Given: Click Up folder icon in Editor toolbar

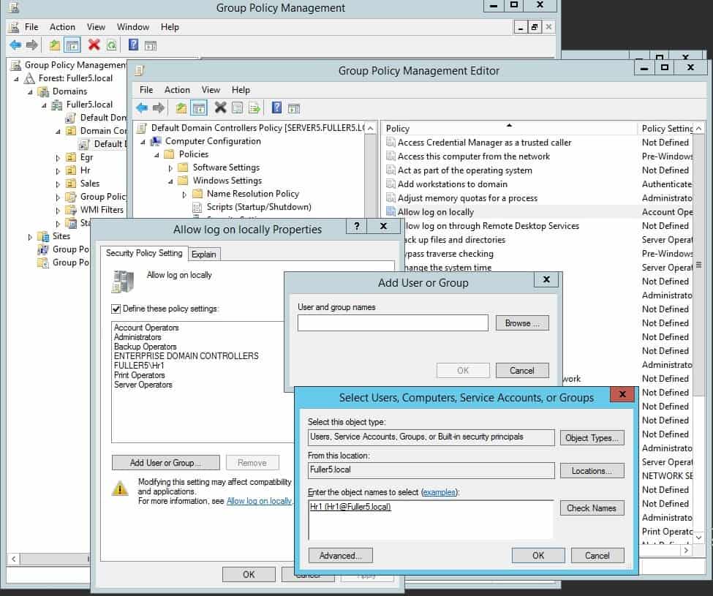Looking at the screenshot, I should coord(181,108).
